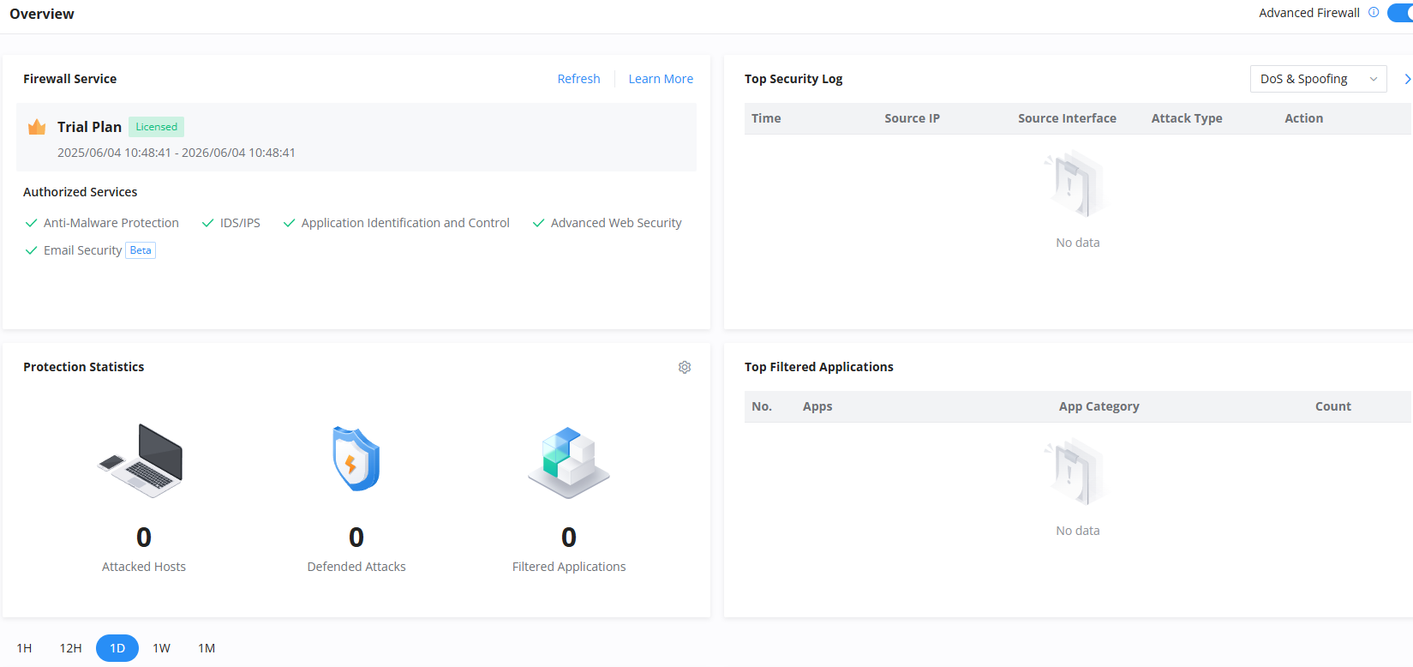1413x667 pixels.
Task: Click the Source Interface column header
Action: pyautogui.click(x=1067, y=118)
